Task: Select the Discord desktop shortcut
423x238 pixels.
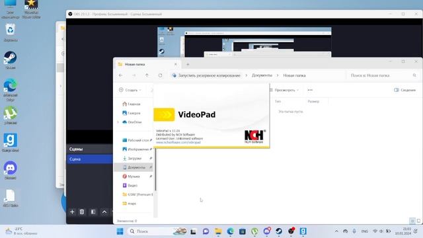Action: tap(11, 170)
